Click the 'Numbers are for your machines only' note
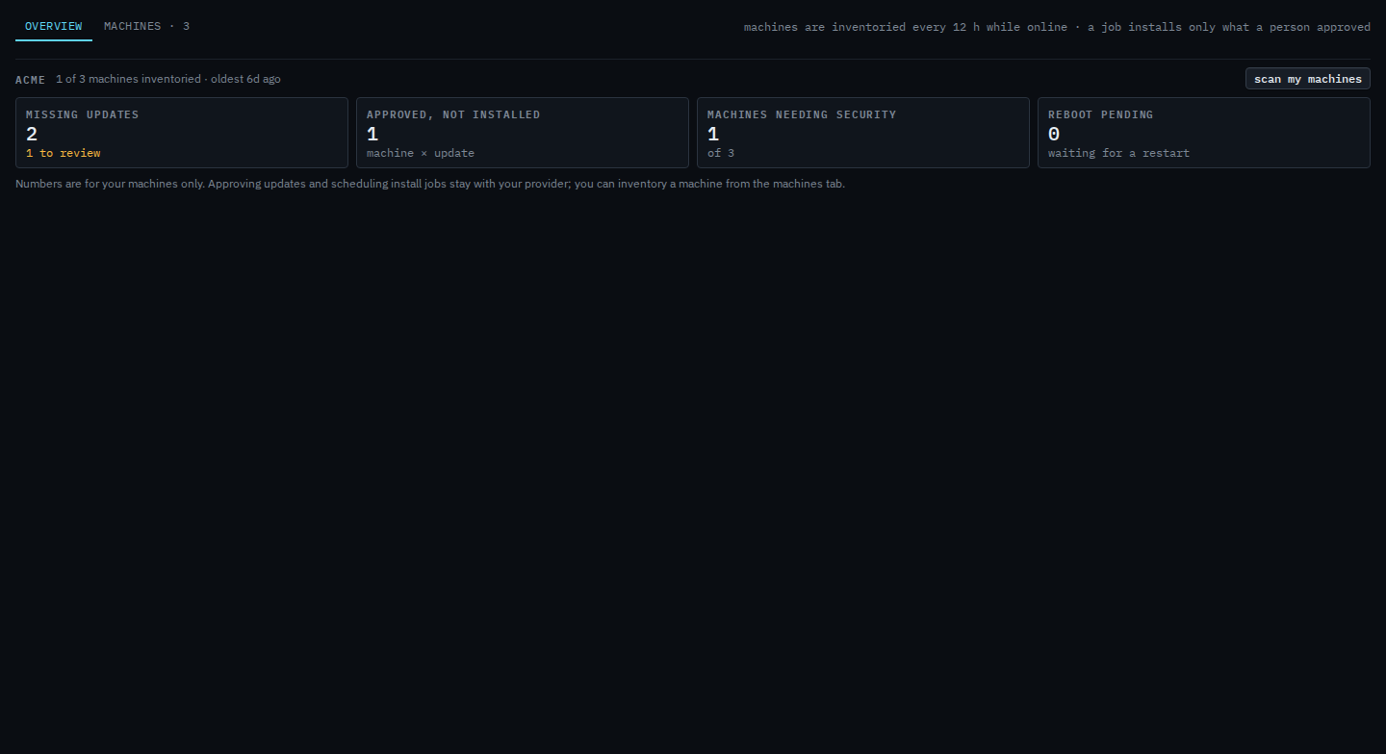The image size is (1386, 754). (430, 184)
